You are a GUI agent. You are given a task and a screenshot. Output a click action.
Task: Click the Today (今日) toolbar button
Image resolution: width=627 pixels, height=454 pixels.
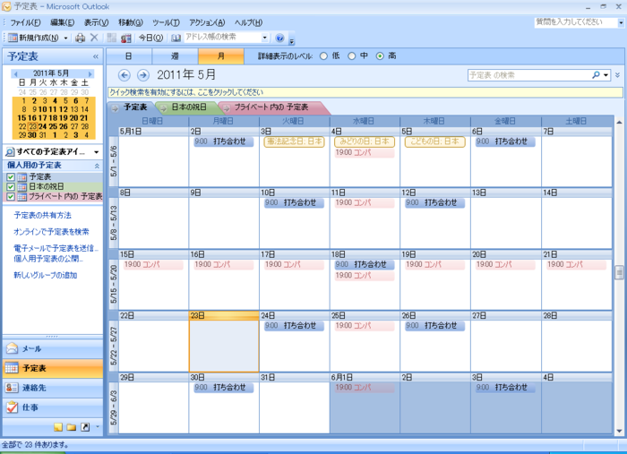[150, 38]
